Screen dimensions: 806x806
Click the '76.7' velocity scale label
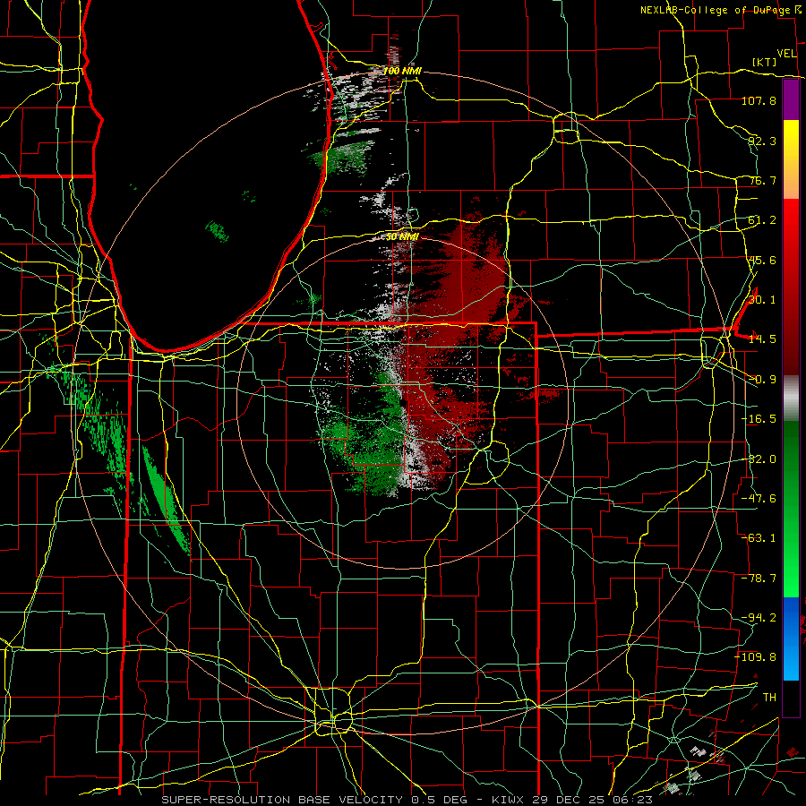[x=762, y=180]
